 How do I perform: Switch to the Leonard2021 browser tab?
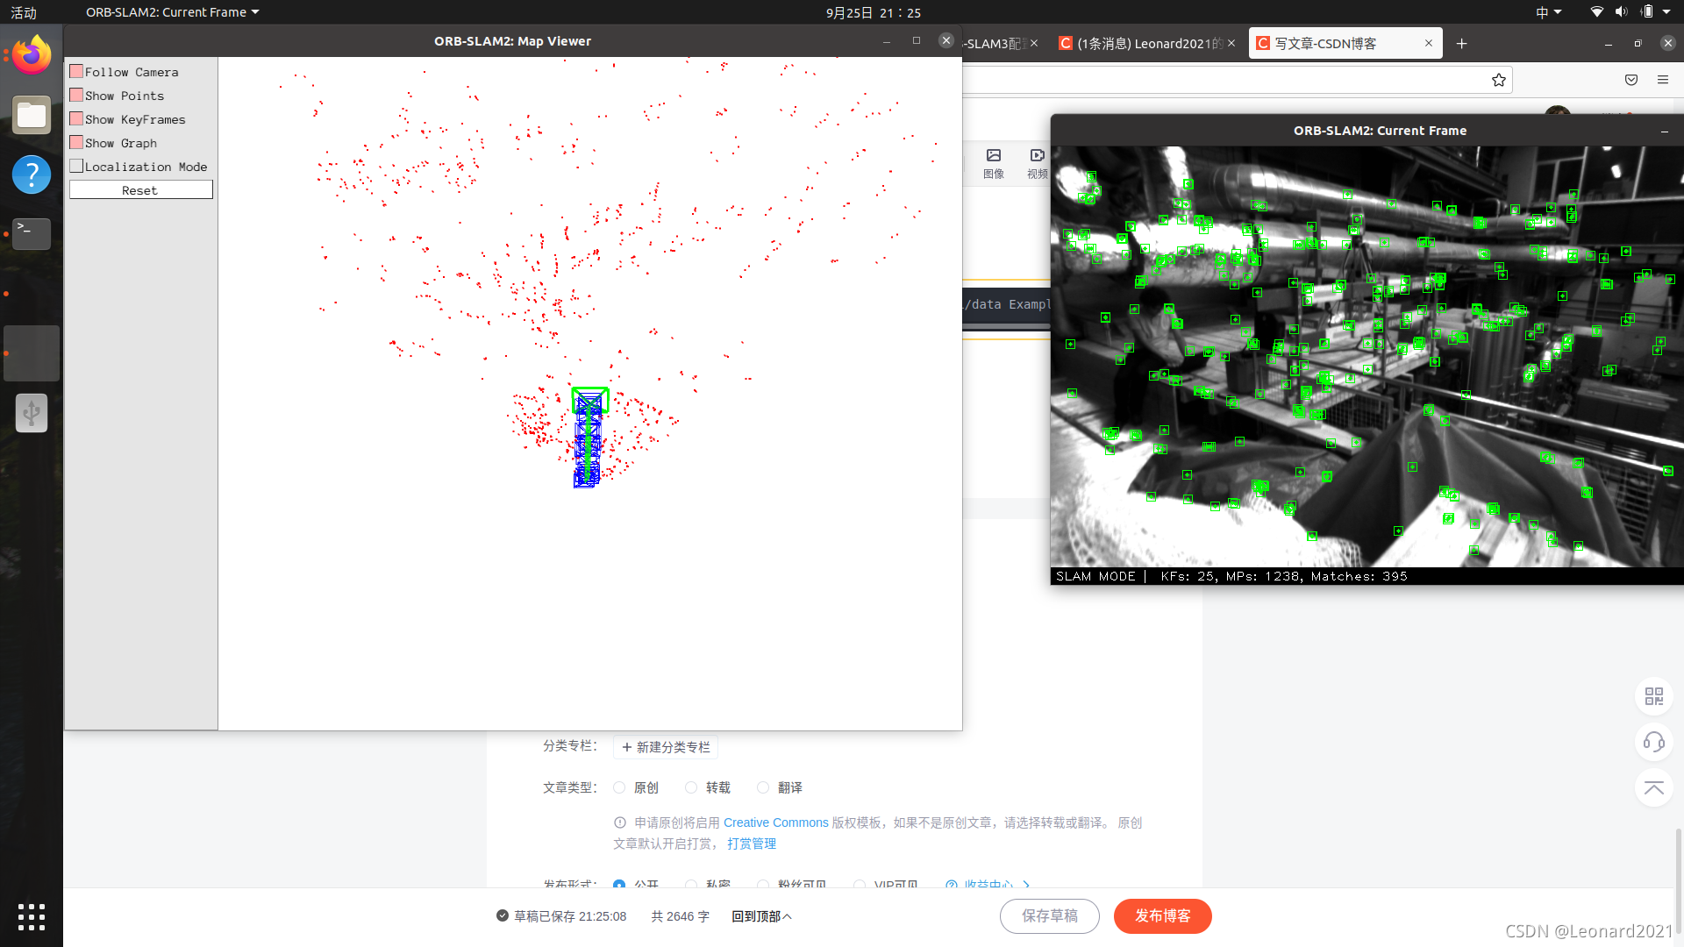[1149, 44]
